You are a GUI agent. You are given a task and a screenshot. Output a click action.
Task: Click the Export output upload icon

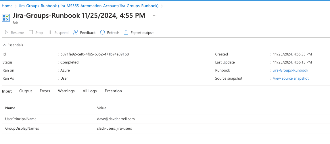pos(126,32)
